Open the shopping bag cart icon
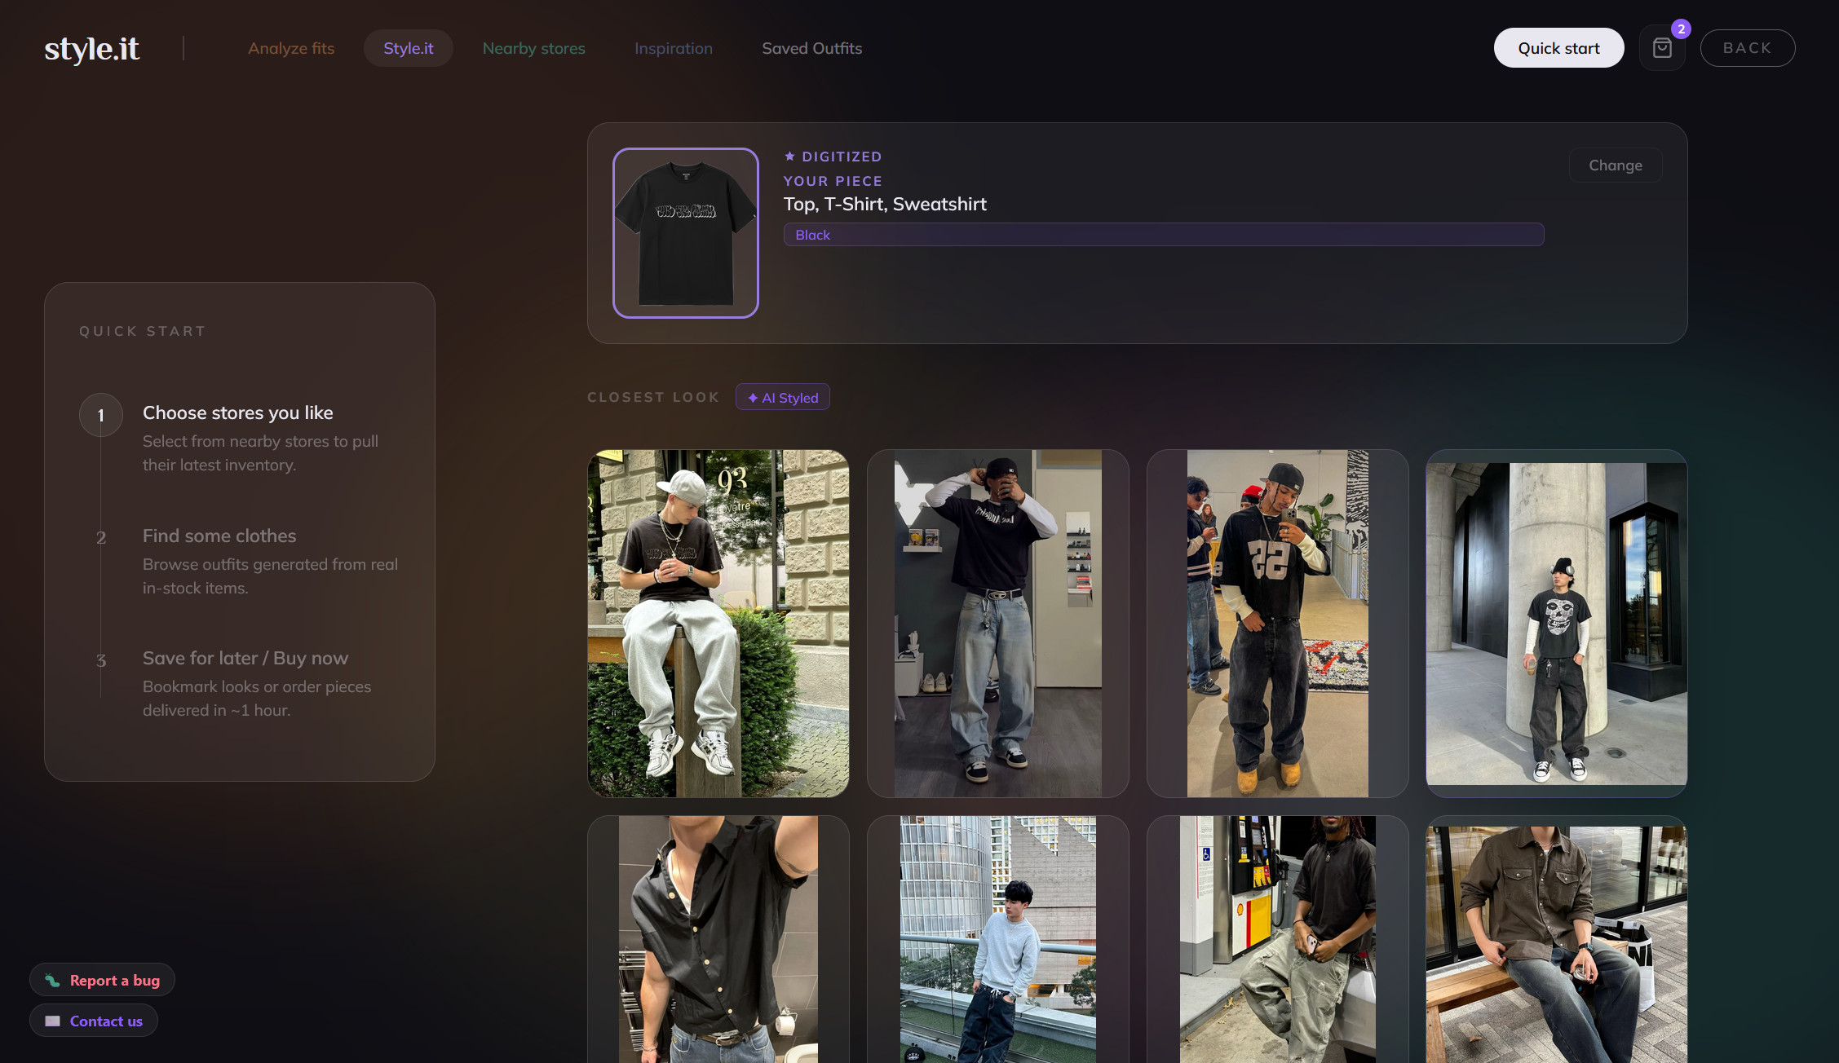Screen dimensions: 1839x1063 tap(1662, 47)
